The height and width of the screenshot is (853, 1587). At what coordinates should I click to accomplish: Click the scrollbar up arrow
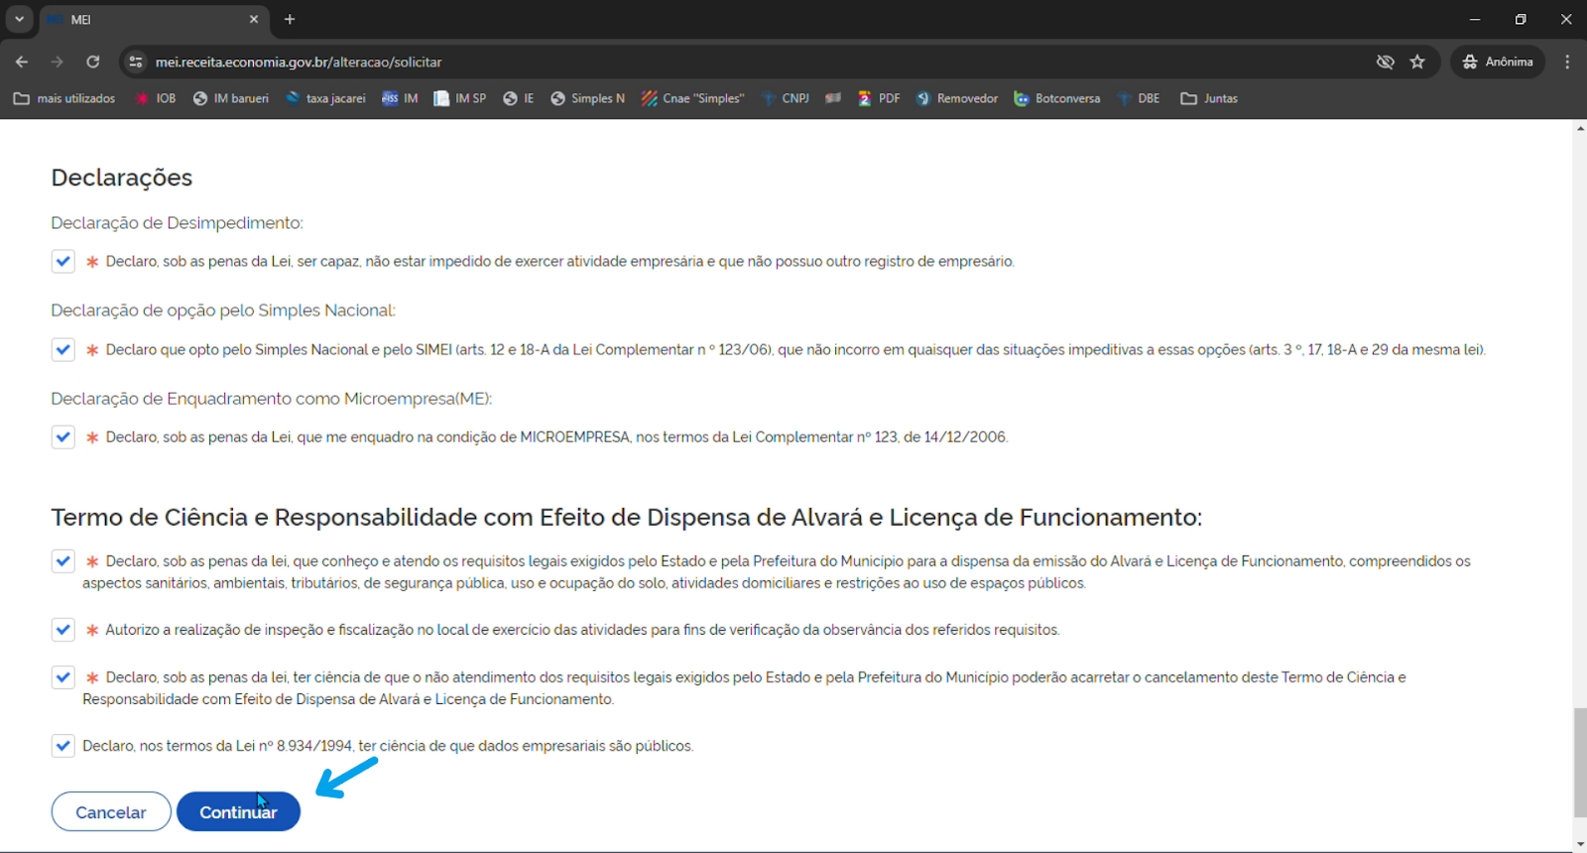(1579, 128)
